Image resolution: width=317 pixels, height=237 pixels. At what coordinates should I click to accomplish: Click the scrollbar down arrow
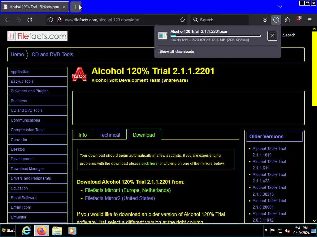[x=314, y=221]
